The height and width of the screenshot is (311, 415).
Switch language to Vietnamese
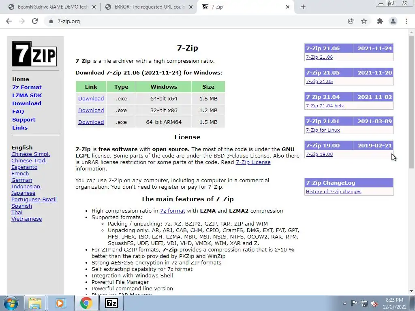coord(26,219)
